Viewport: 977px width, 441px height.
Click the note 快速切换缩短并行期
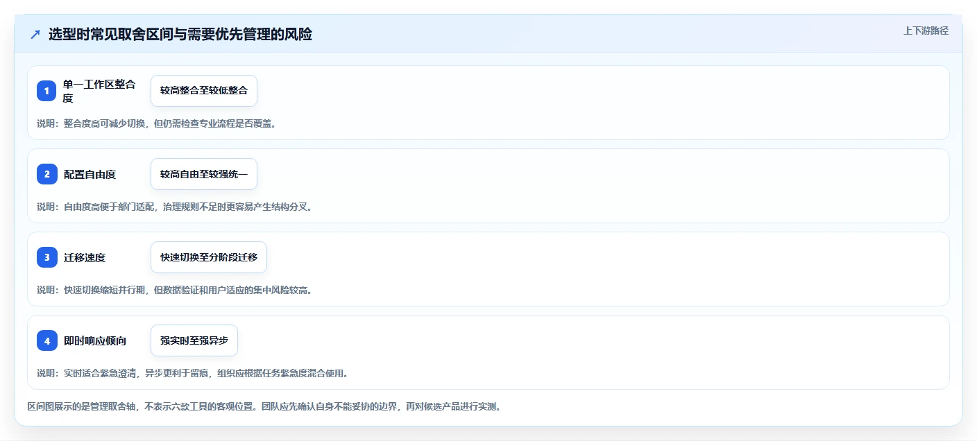(x=175, y=290)
